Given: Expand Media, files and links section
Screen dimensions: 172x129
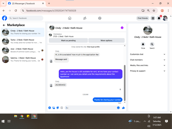Looking at the screenshot, I should pyautogui.click(x=148, y=65).
